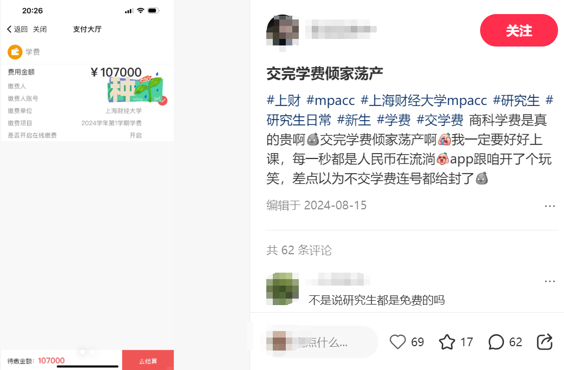
Task: Select the second image carousel dot
Action: 93,352
